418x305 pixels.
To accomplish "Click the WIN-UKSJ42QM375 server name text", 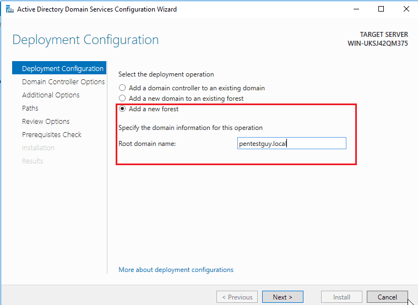I will pyautogui.click(x=378, y=43).
